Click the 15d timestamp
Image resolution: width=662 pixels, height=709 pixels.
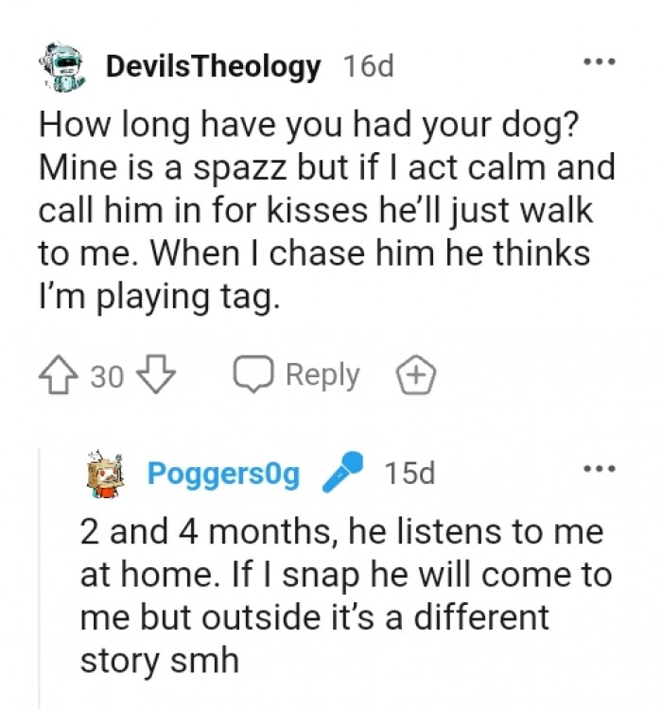coord(409,474)
